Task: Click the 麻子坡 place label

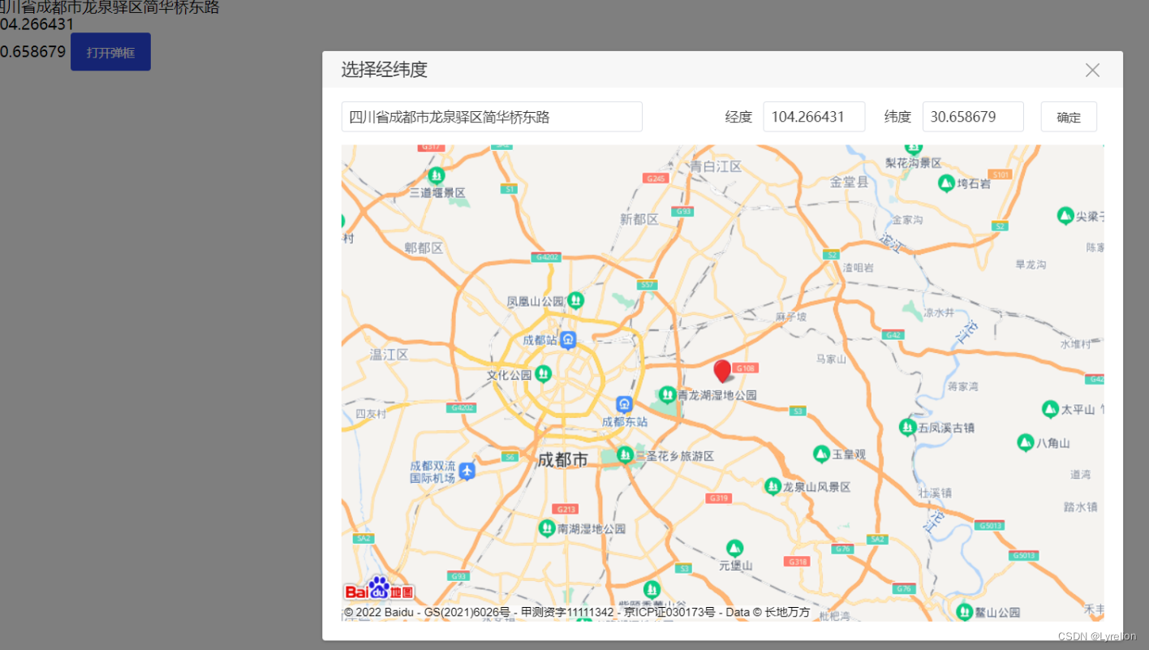Action: (x=791, y=316)
